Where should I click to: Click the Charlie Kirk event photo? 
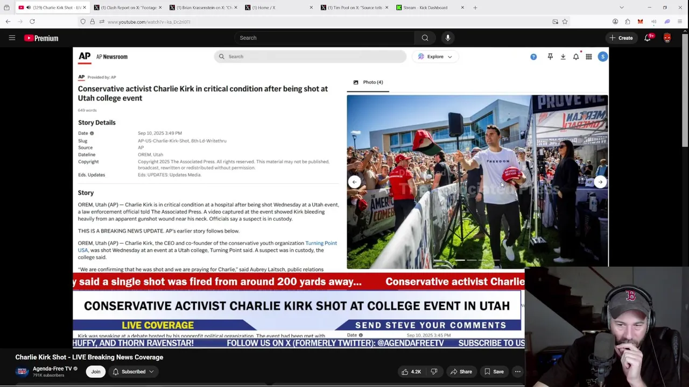click(x=477, y=181)
